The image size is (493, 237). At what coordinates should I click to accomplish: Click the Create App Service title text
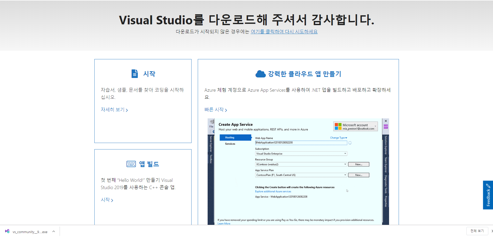(235, 125)
